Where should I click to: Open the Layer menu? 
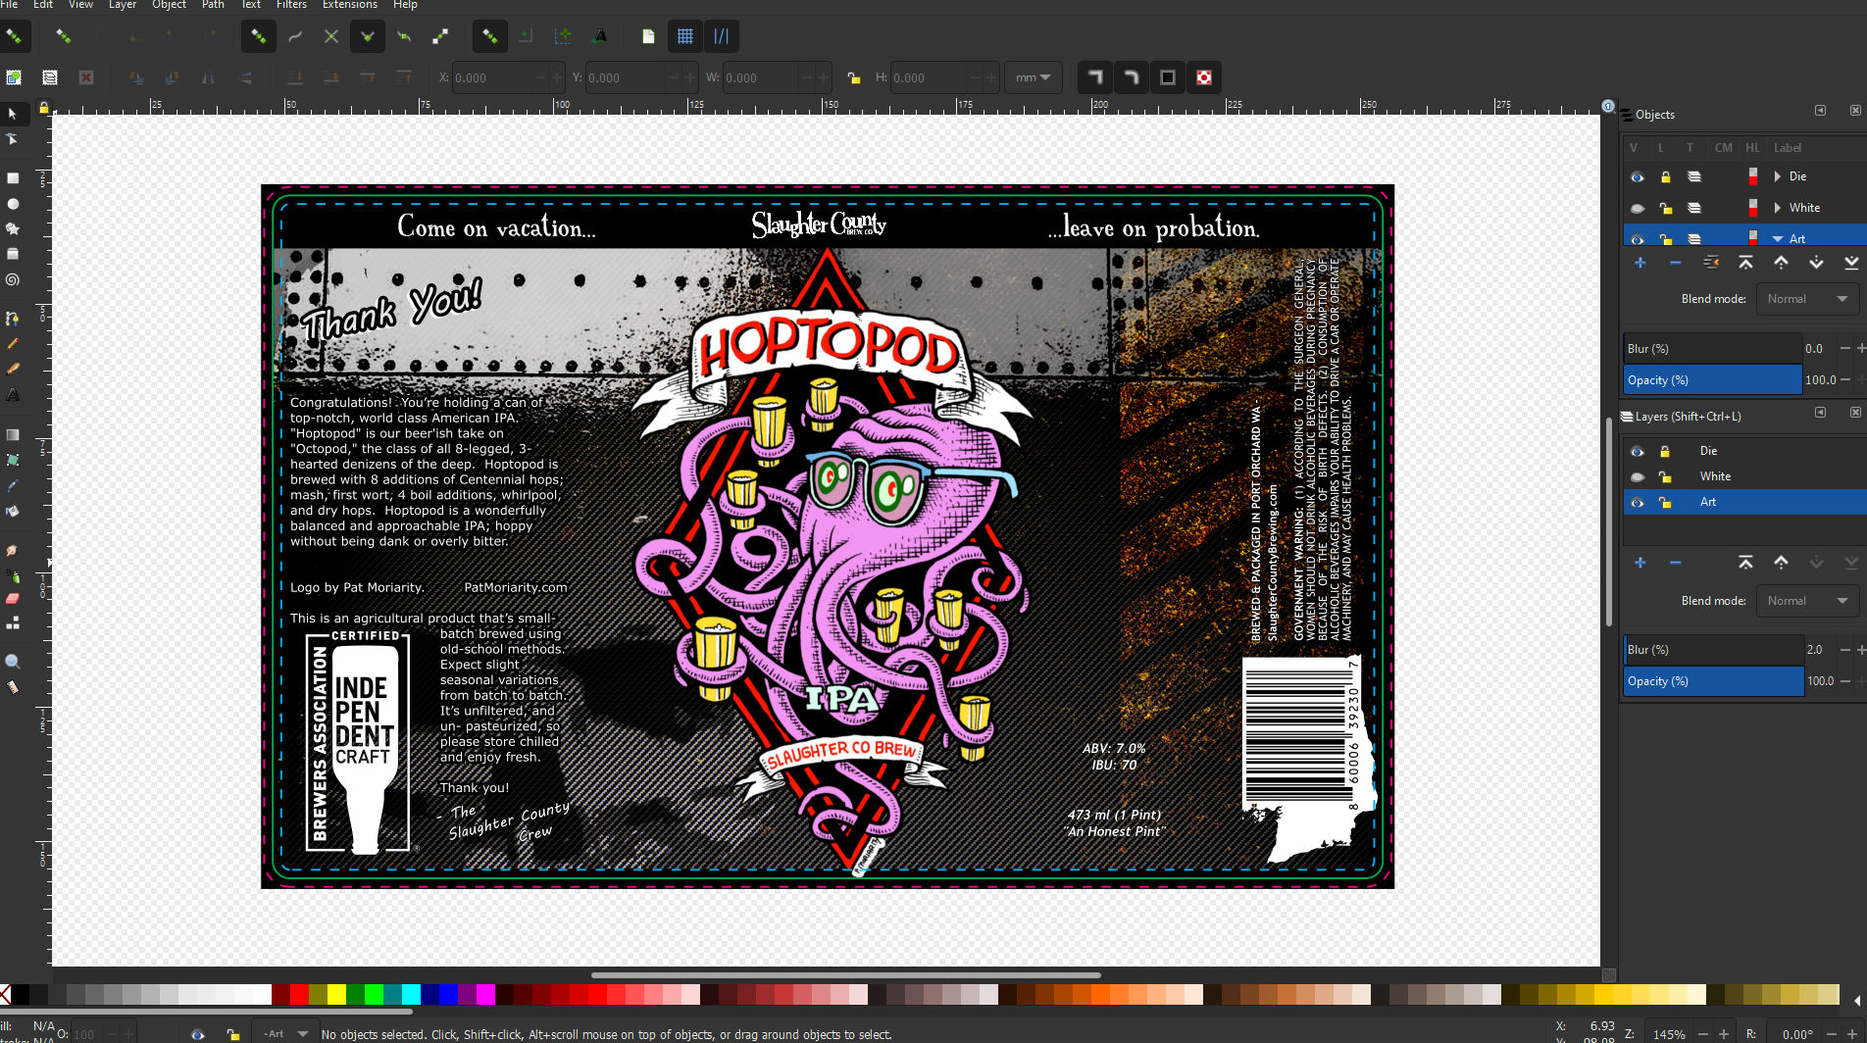click(x=123, y=5)
